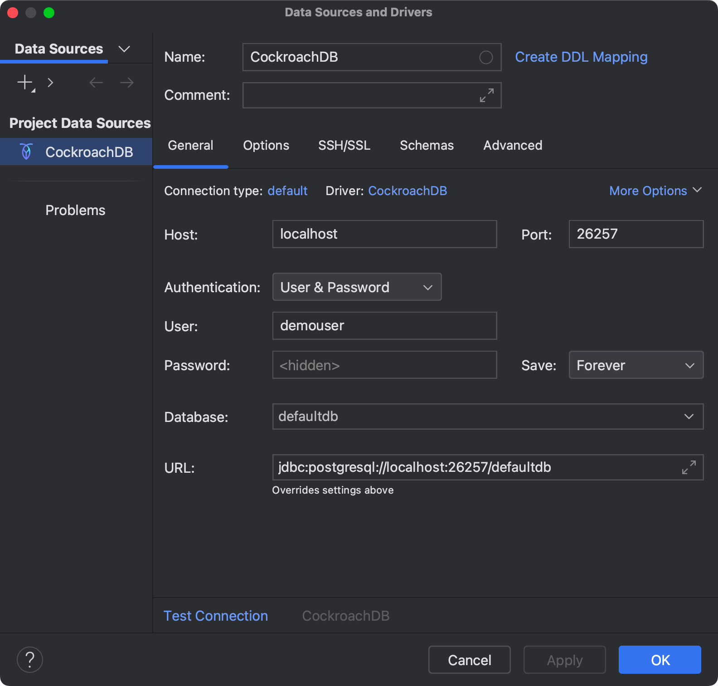Click the Test Connection link
Viewport: 718px width, 686px height.
pyautogui.click(x=216, y=616)
